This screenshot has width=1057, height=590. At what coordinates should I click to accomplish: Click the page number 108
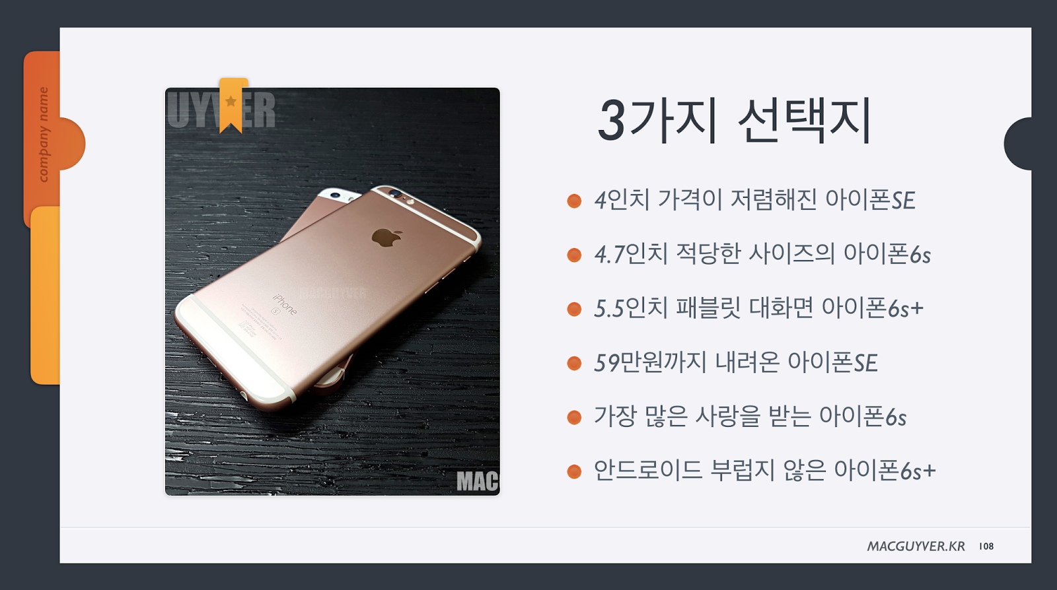pyautogui.click(x=986, y=546)
